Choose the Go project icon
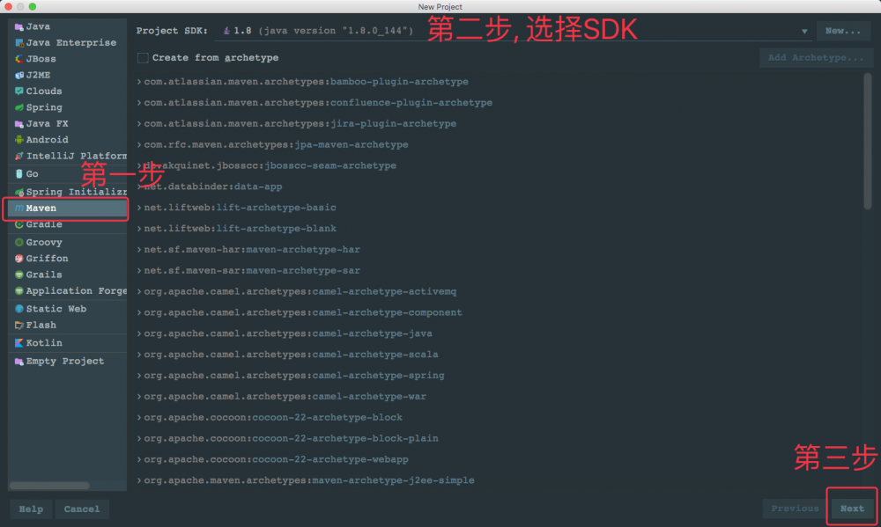This screenshot has width=881, height=527. (x=19, y=174)
